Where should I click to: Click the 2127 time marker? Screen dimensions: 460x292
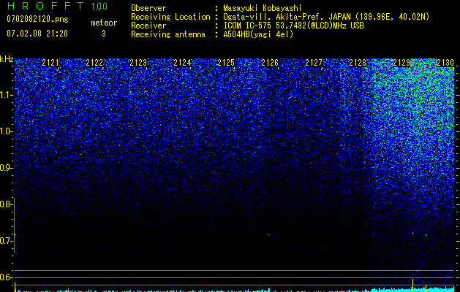314,63
